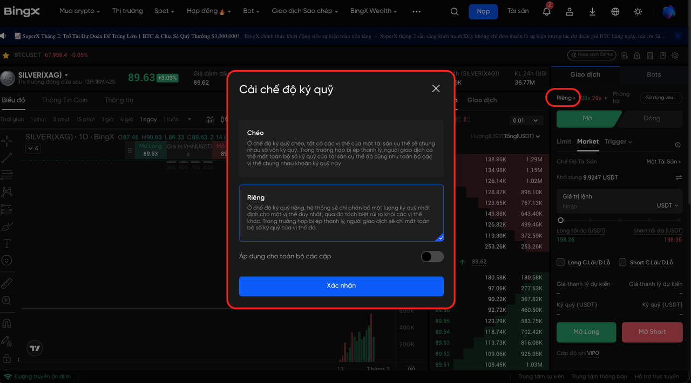The image size is (691, 383).
Task: Check the Short C.Lãi/D.Lỗ checkbox
Action: click(x=622, y=262)
